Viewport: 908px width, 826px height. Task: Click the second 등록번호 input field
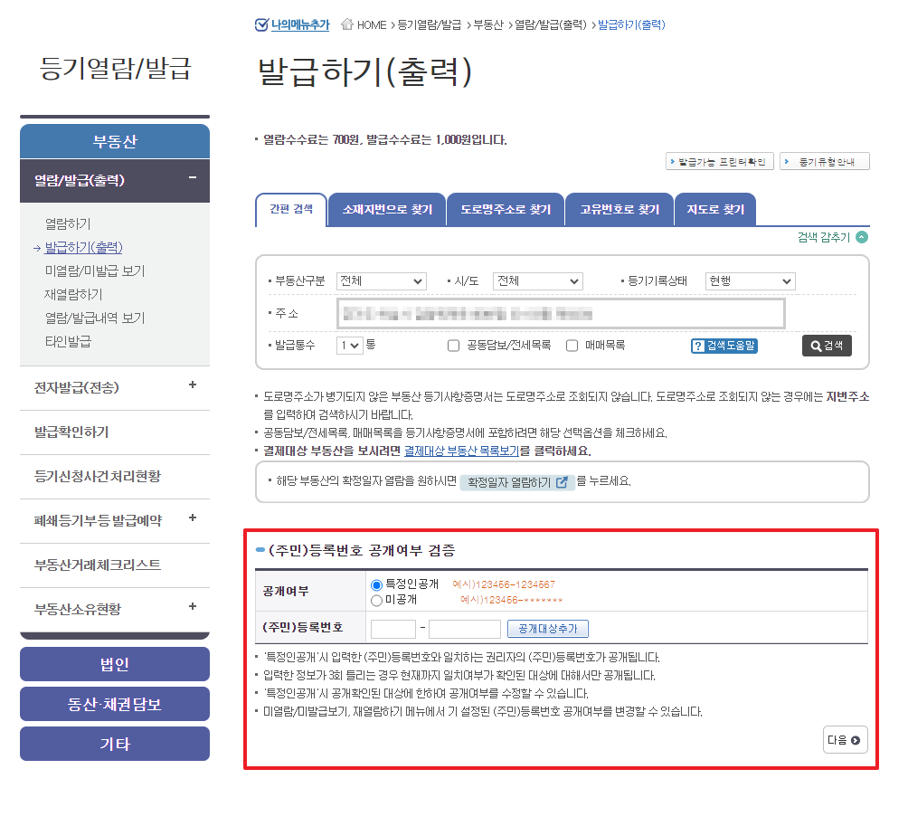465,629
